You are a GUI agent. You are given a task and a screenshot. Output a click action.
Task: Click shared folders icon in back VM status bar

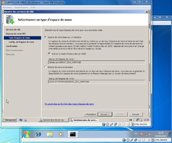140,140
